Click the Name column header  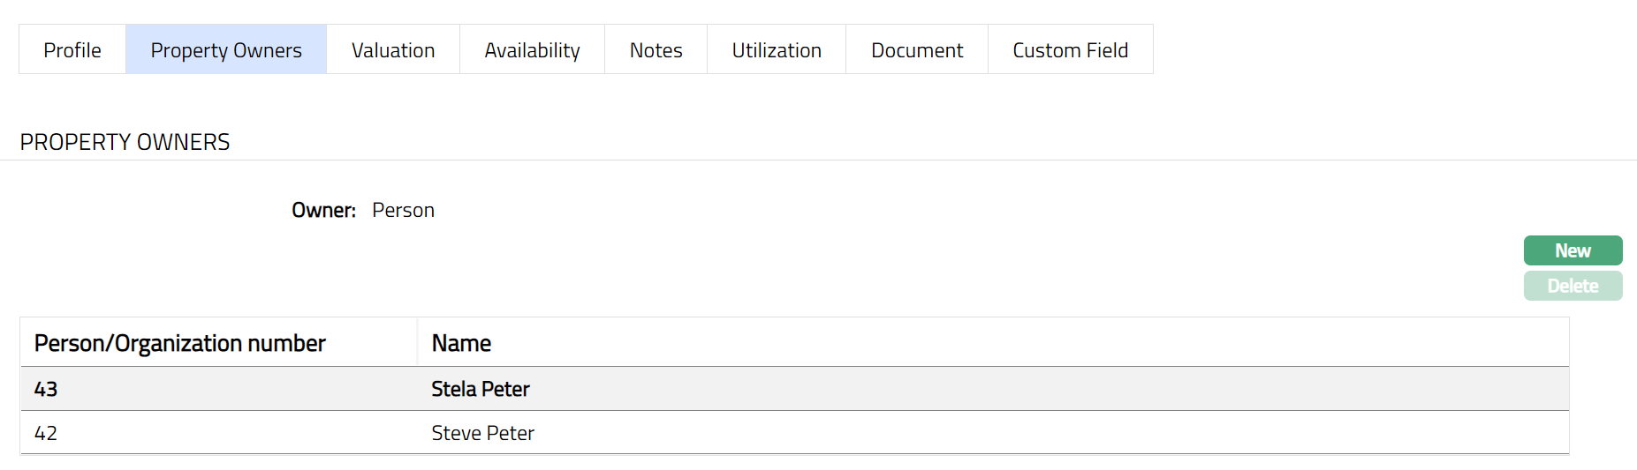pyautogui.click(x=461, y=343)
